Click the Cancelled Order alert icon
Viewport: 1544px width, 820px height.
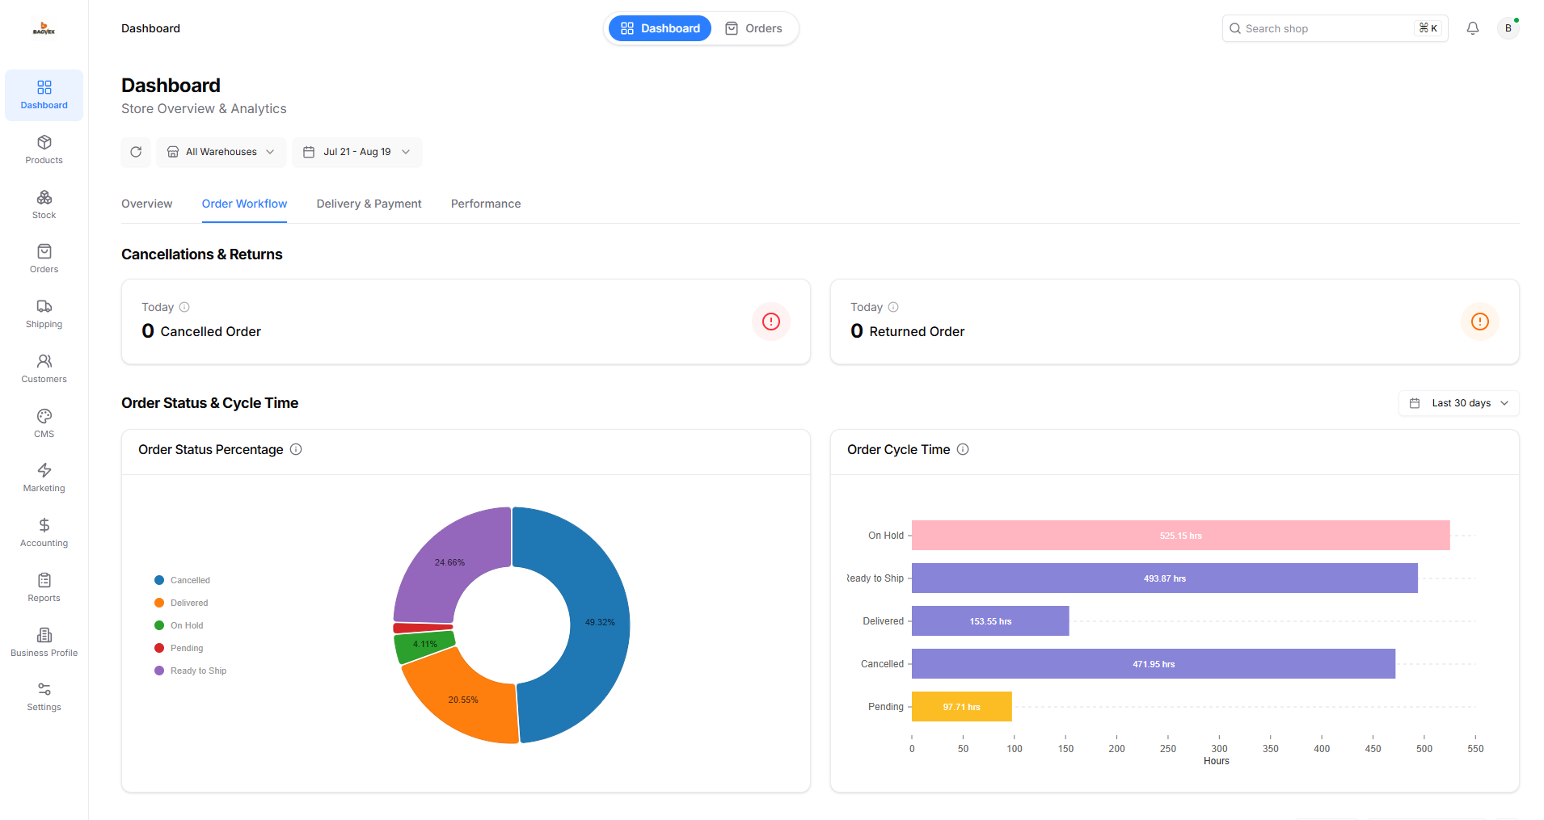(x=771, y=322)
